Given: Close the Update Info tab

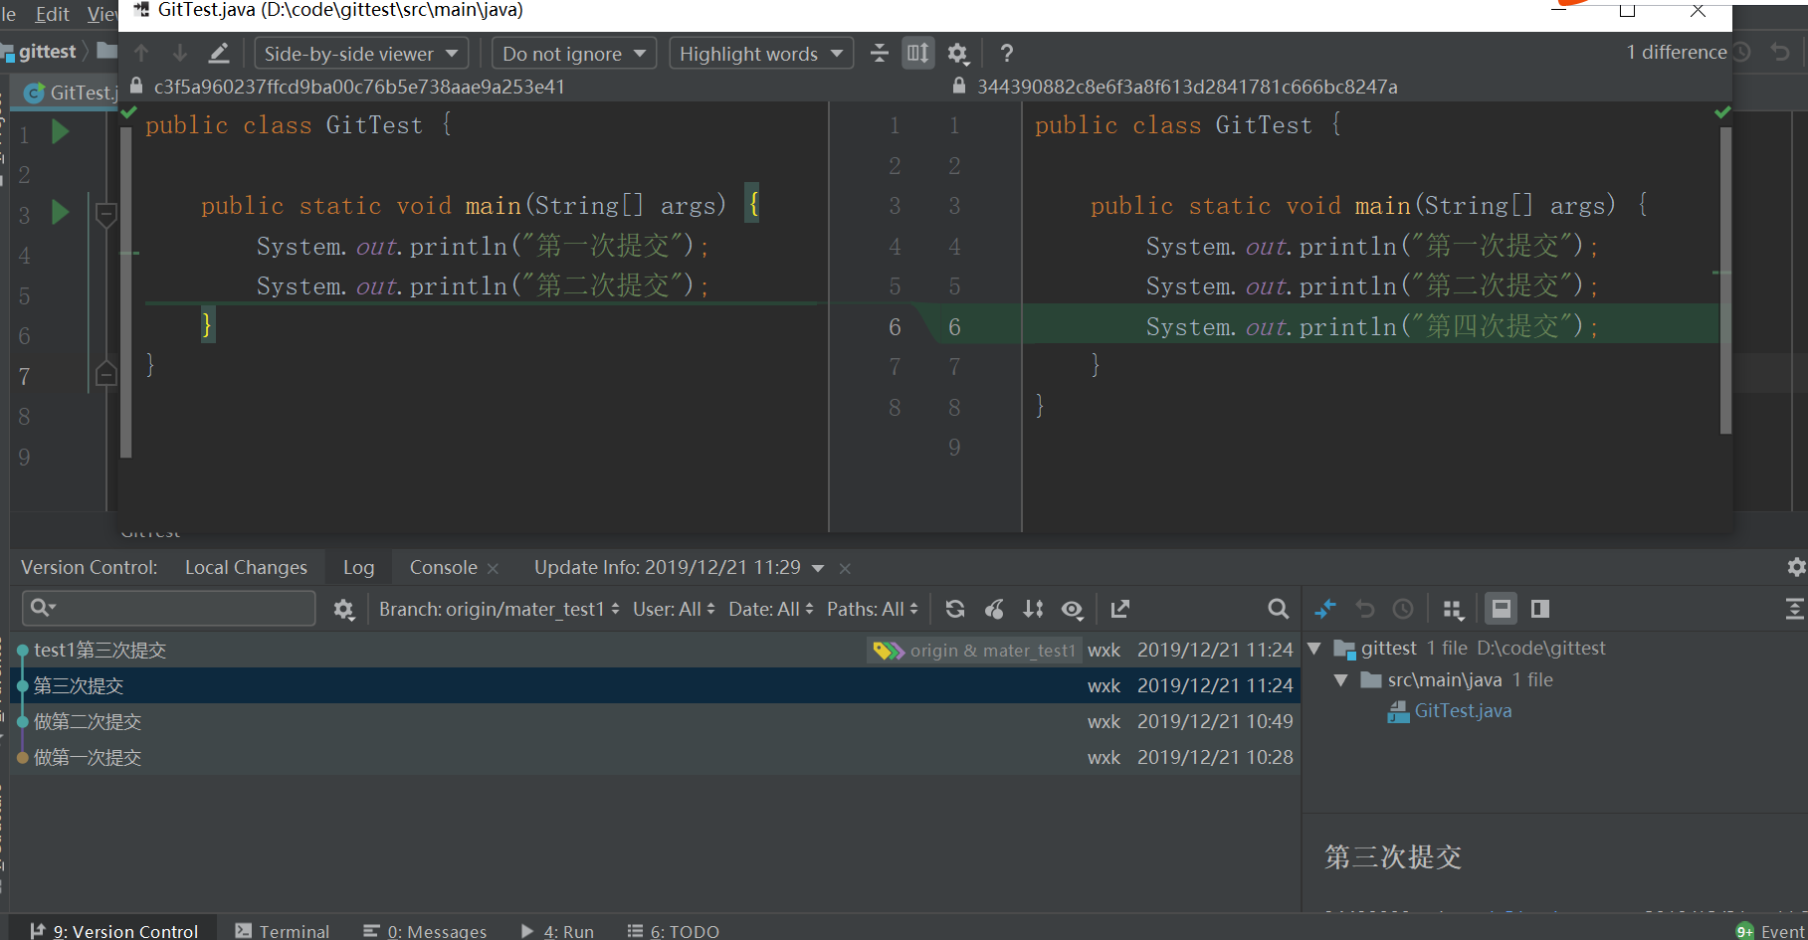Looking at the screenshot, I should click(x=845, y=568).
